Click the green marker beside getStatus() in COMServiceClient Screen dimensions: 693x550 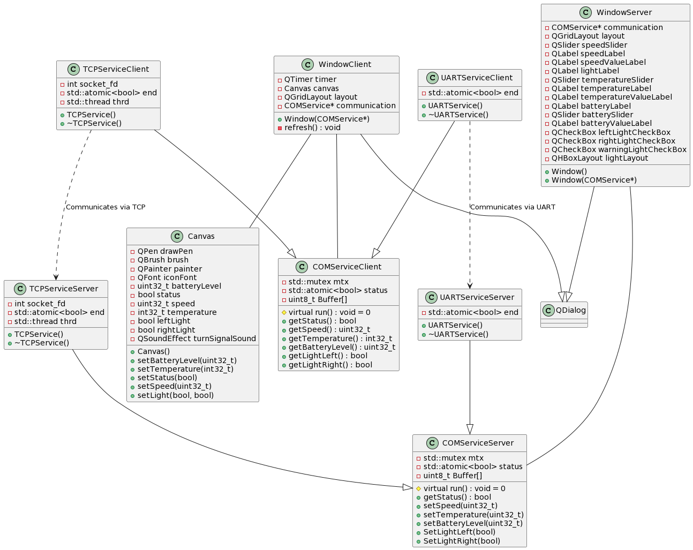pyautogui.click(x=284, y=320)
